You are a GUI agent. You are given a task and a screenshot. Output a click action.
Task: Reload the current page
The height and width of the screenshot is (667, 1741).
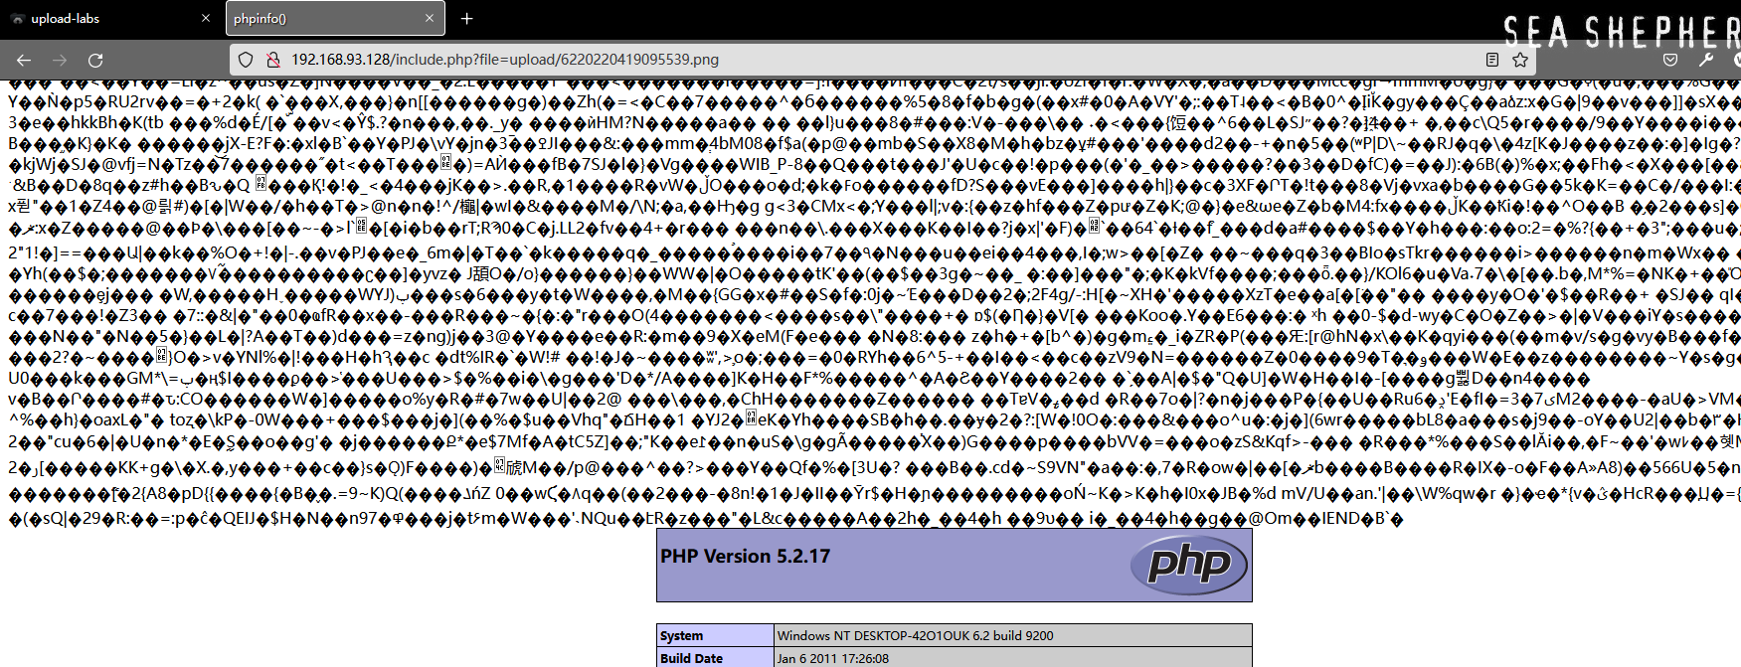pyautogui.click(x=95, y=60)
